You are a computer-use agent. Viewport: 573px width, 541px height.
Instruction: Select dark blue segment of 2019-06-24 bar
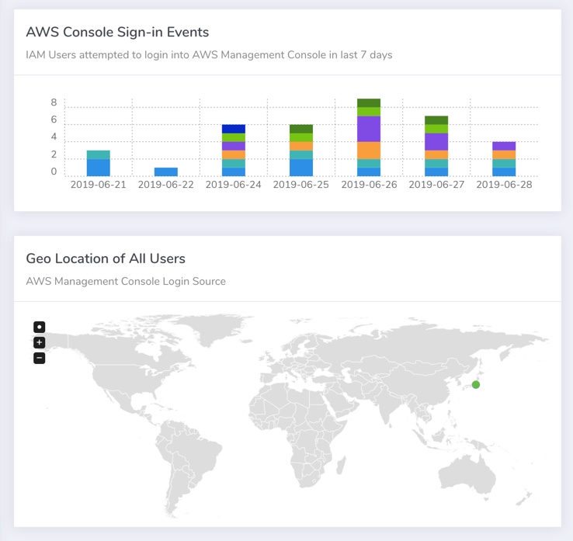coord(234,129)
